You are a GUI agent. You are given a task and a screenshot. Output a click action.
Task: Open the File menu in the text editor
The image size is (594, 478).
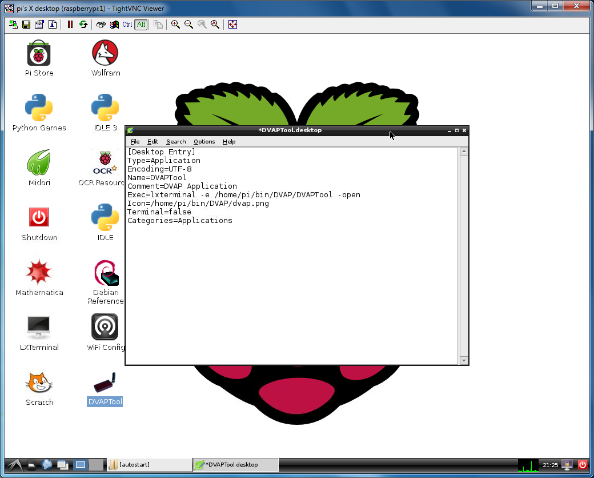(x=135, y=141)
